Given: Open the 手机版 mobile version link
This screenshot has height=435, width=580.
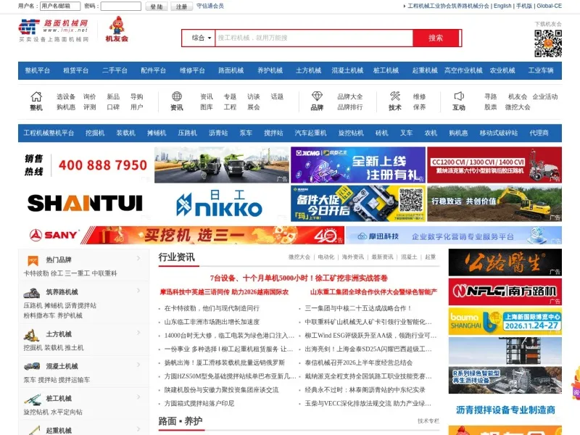Looking at the screenshot, I should click(524, 6).
